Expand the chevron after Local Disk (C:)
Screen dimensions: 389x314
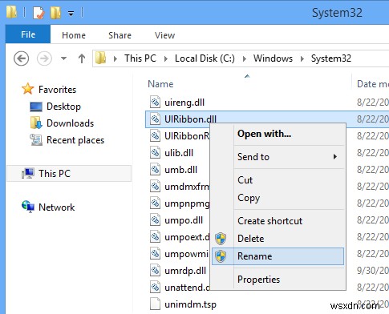point(245,58)
